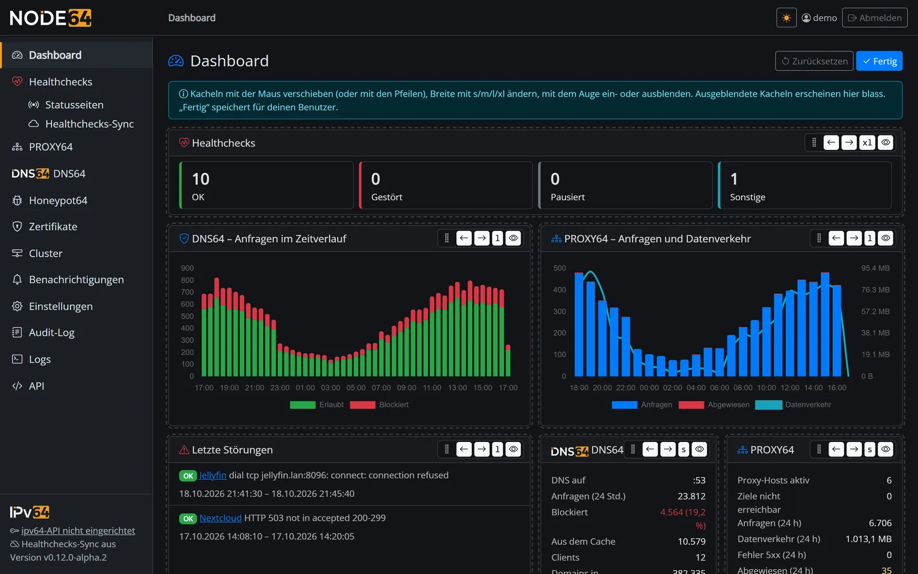Open Audit-Log in the sidebar

76,332
